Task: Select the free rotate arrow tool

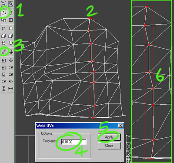Action: (11, 67)
